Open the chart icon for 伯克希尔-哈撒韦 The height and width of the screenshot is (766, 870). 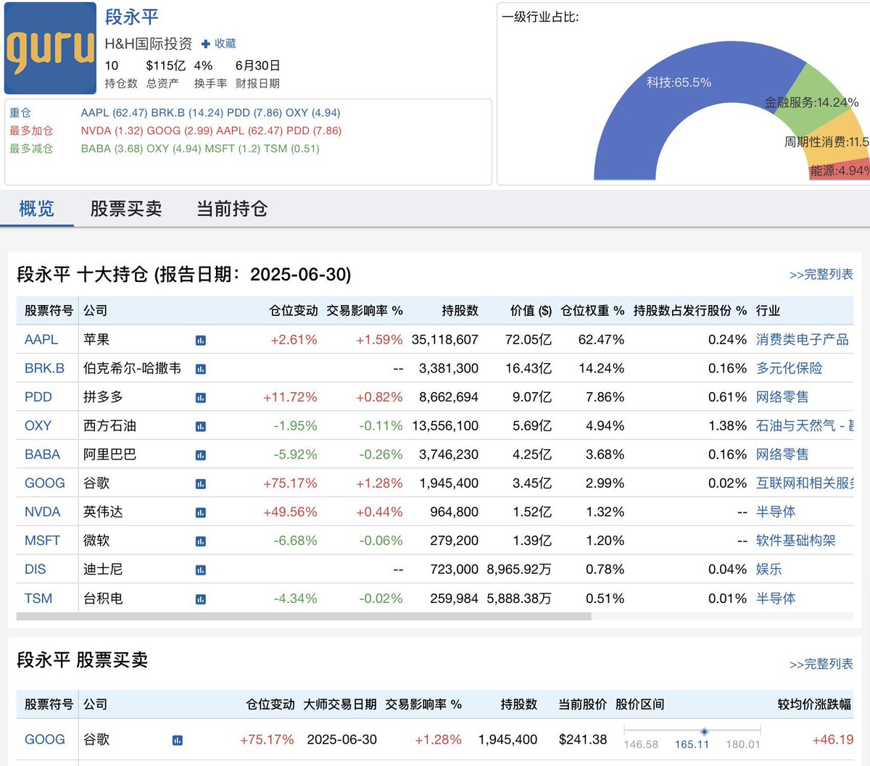click(x=200, y=368)
